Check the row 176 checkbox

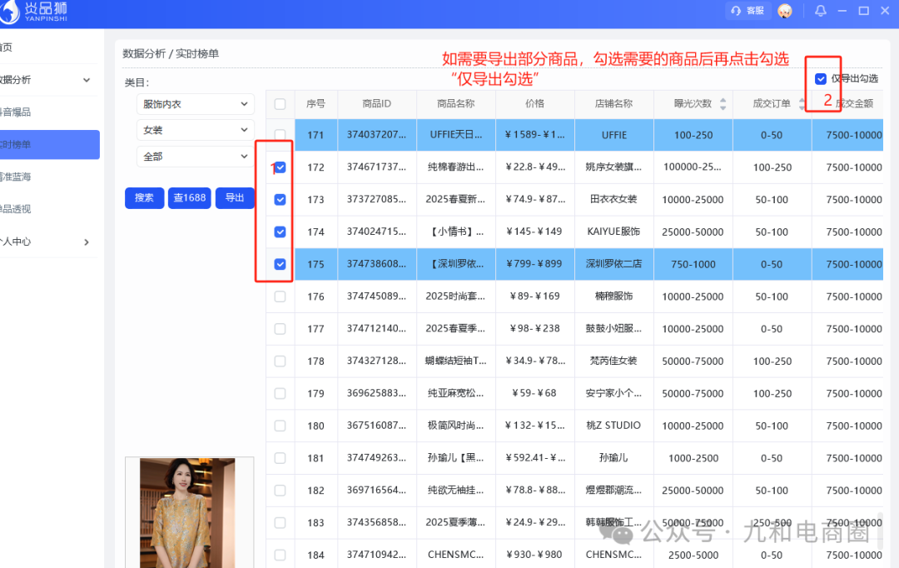click(280, 296)
